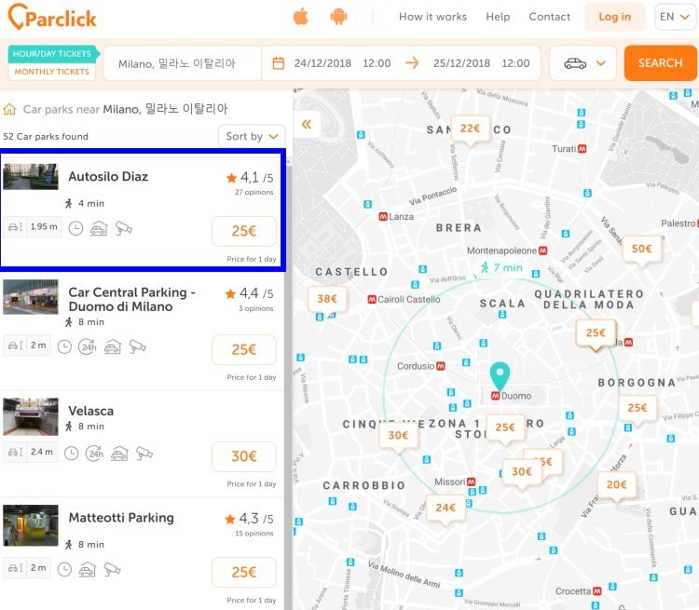
Task: Select the HOUR/DAY TICKETS tab
Action: (51, 54)
